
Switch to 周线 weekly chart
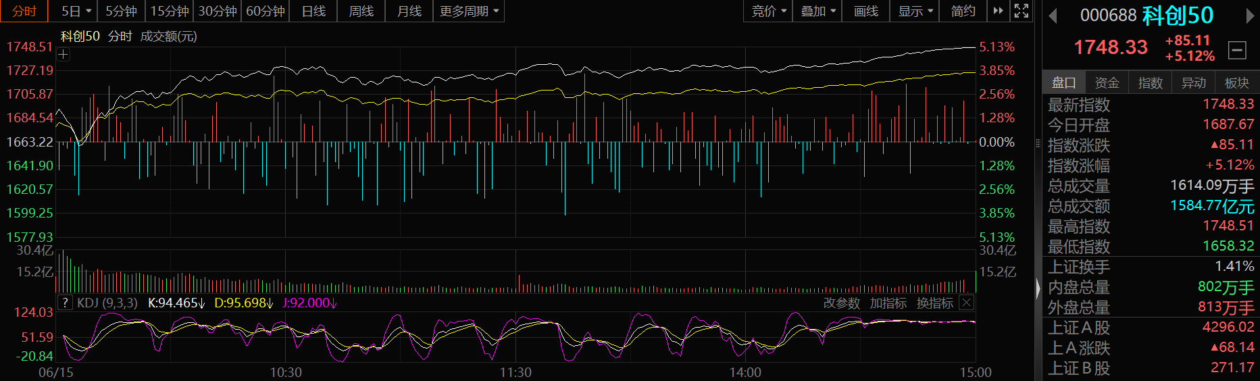pos(361,11)
